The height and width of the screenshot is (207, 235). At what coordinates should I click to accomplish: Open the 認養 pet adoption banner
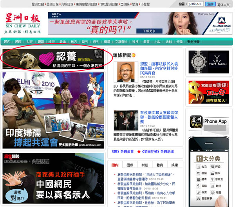click(x=53, y=59)
